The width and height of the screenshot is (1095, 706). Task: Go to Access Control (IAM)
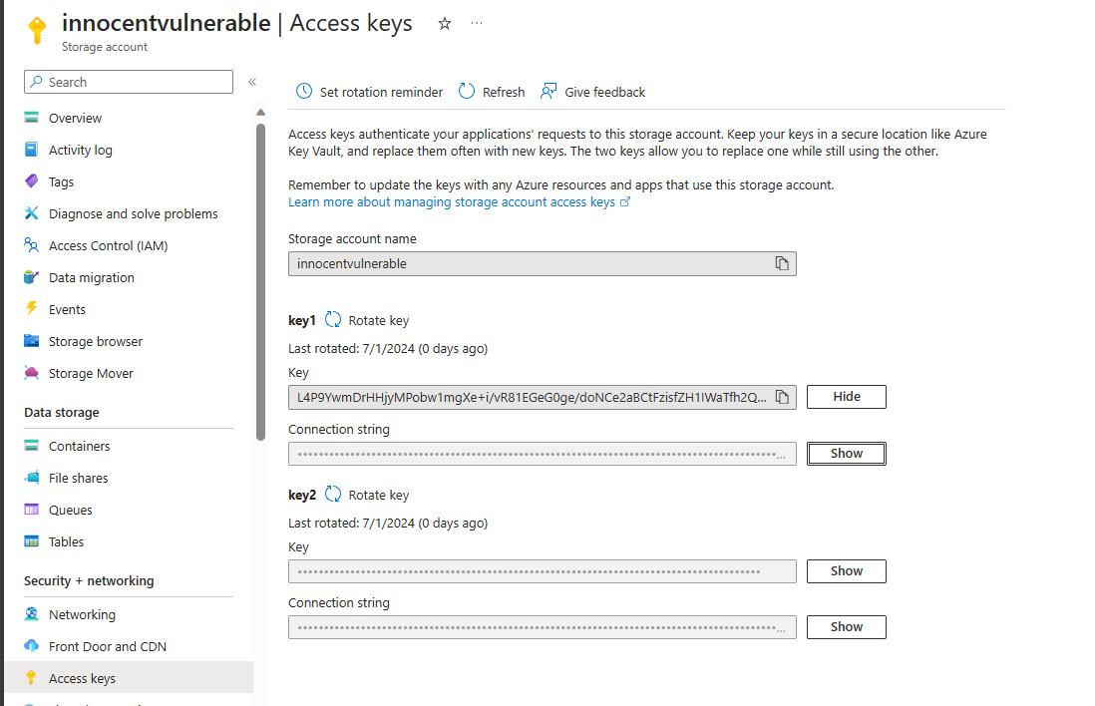coord(108,246)
